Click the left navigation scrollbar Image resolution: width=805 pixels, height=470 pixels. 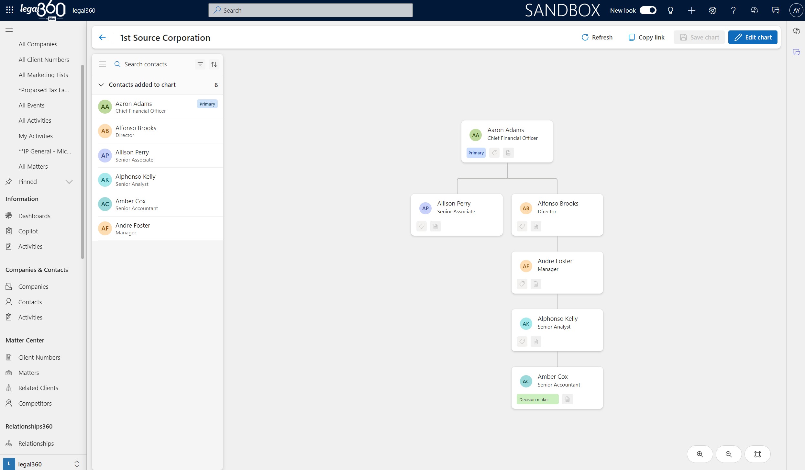tap(83, 162)
